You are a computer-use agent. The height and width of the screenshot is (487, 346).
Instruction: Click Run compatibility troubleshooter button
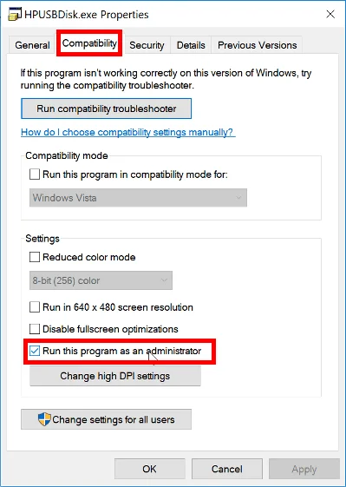106,109
